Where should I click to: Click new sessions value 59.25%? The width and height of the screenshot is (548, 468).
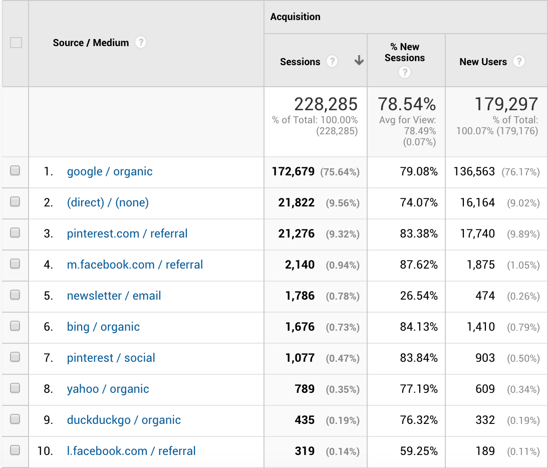[x=419, y=451]
